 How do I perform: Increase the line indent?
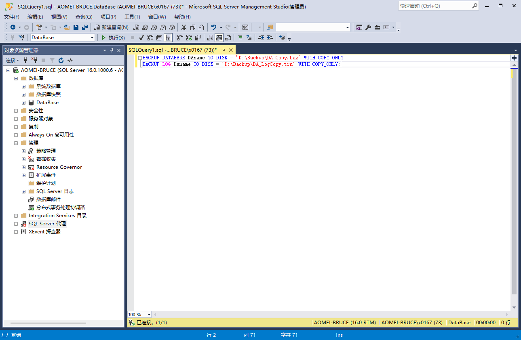point(270,38)
